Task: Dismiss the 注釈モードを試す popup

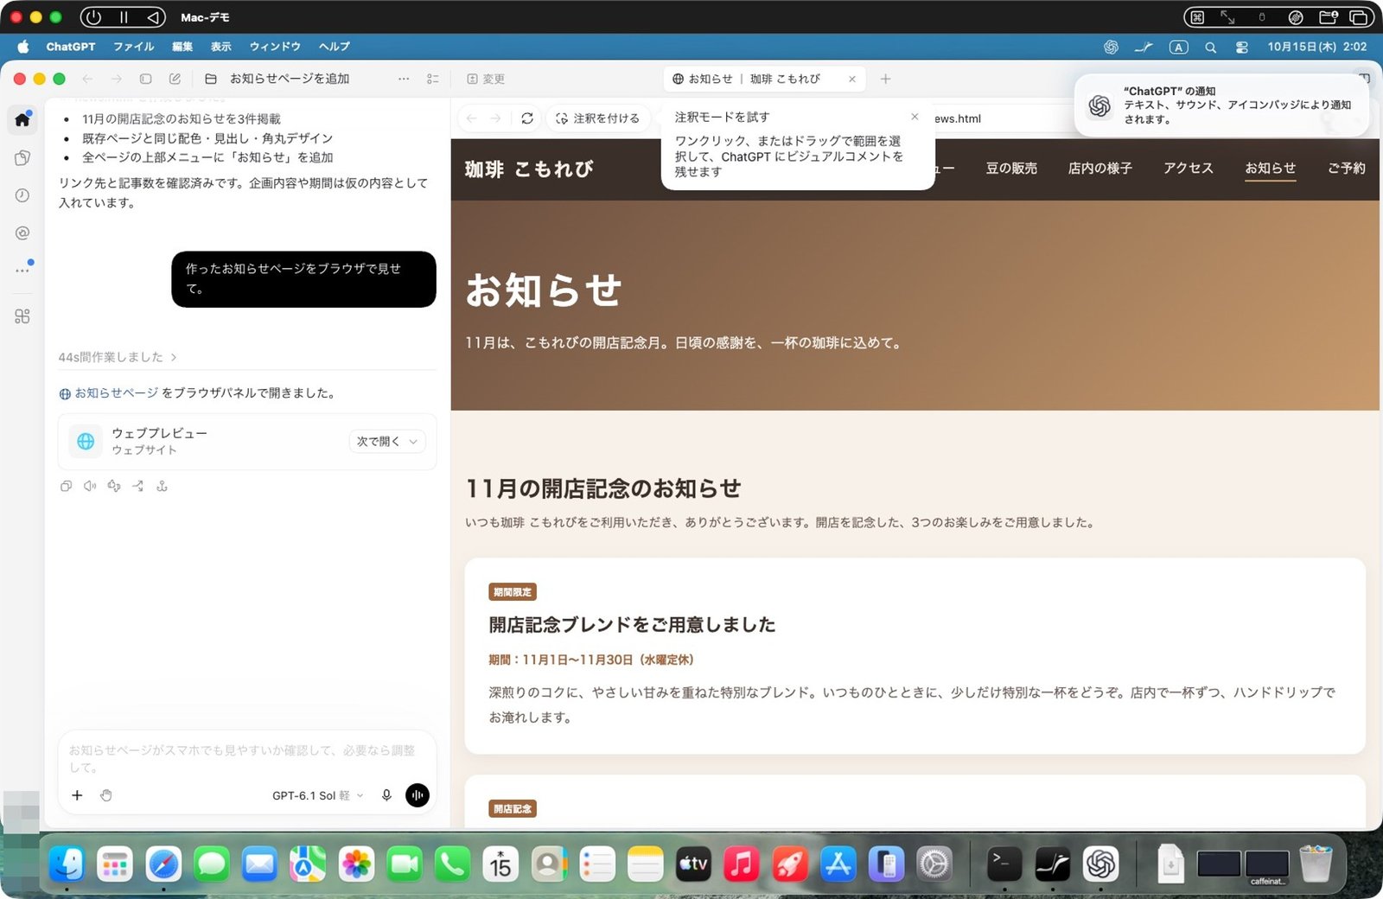Action: coord(915,117)
